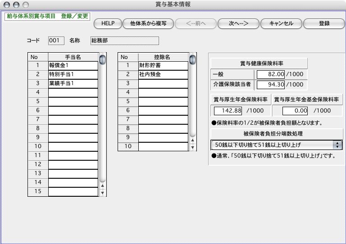Viewport: 346px width, 244px height.
Task: Click the 賞与厚生年金基金保険料率 field showing 0.00
Action: pos(295,110)
